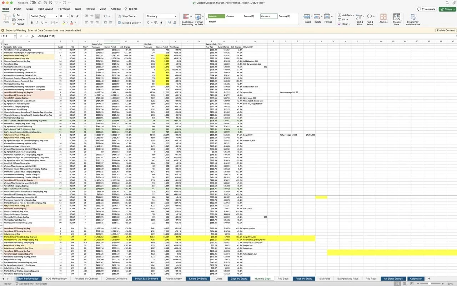457x286 pixels.
Task: Decrease font size with small A icon
Action: 78,16
